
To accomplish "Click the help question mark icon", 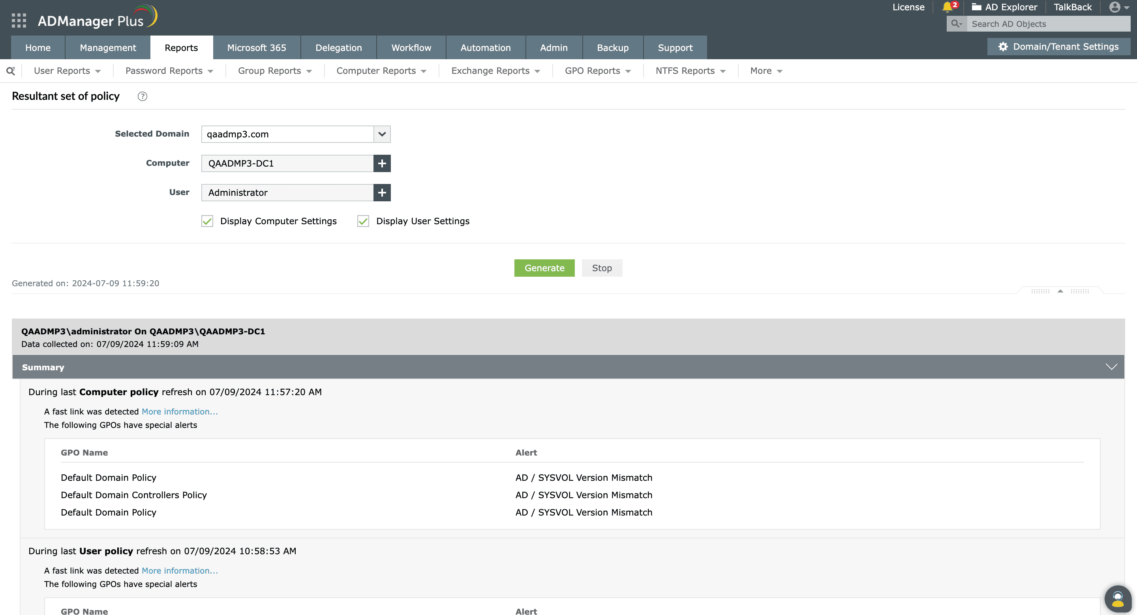I will (143, 96).
